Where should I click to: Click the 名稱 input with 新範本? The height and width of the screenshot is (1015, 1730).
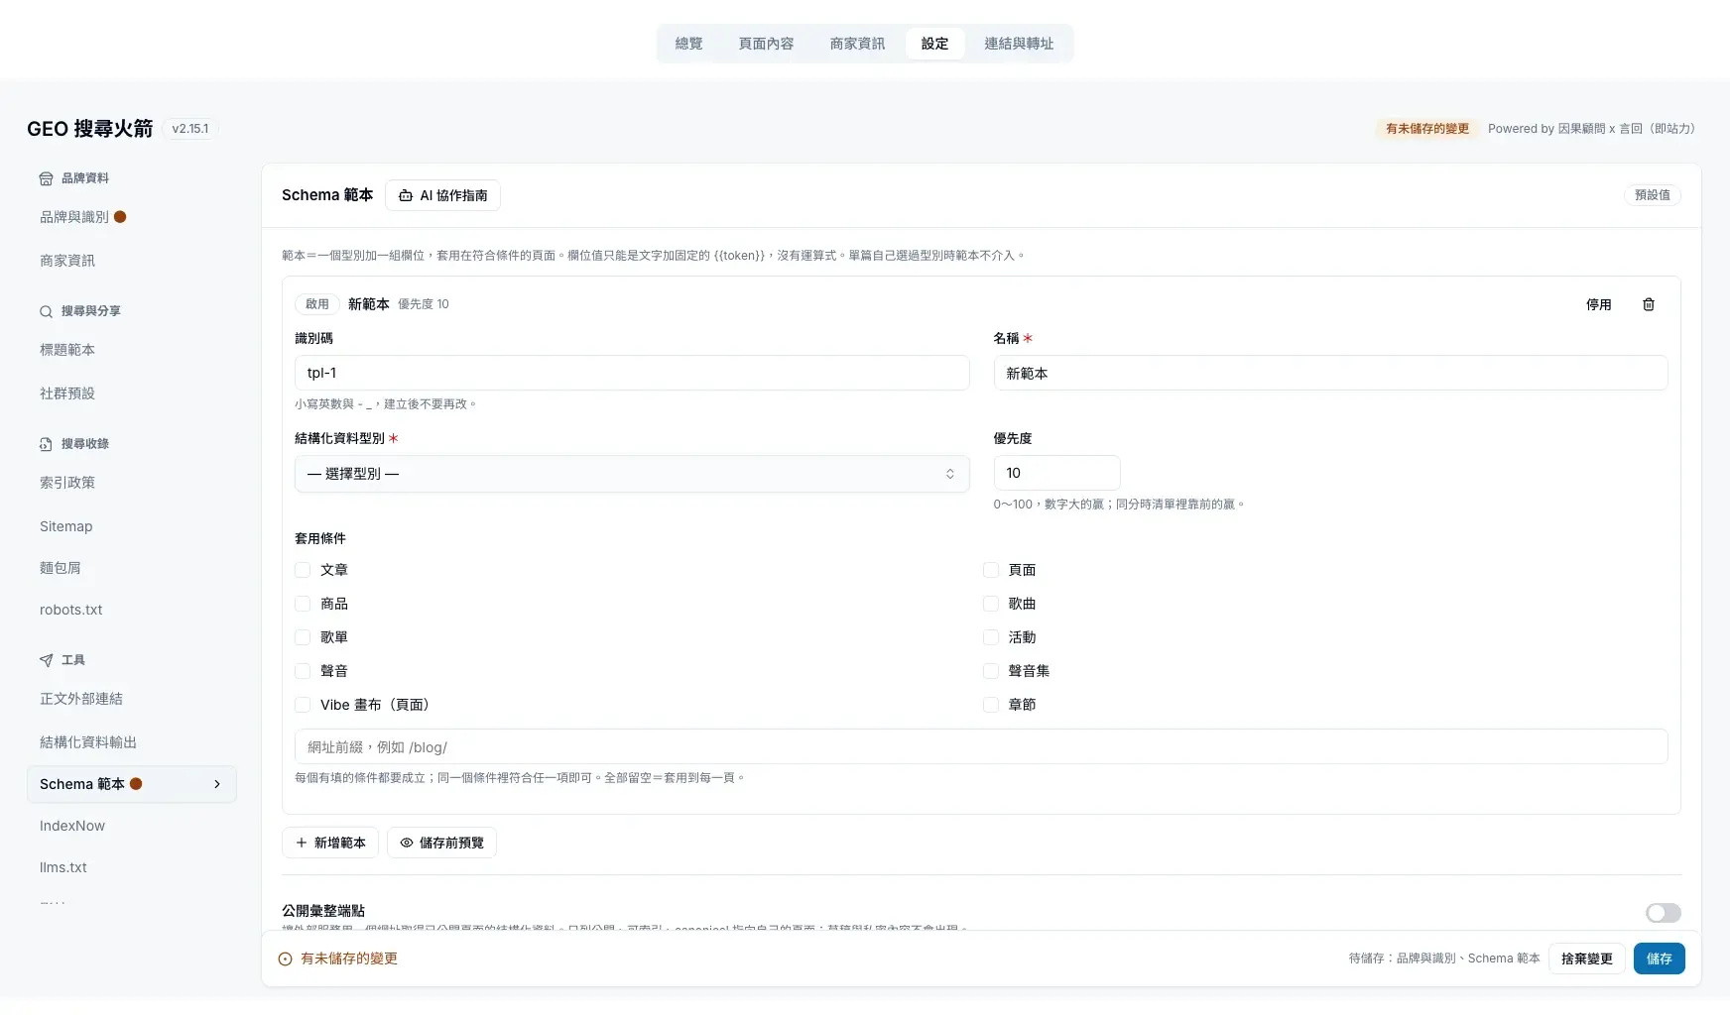click(1330, 373)
